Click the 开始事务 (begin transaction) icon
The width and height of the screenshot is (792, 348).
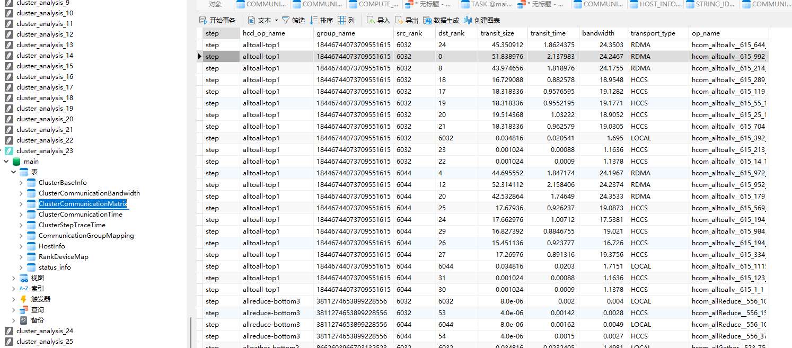(x=203, y=20)
